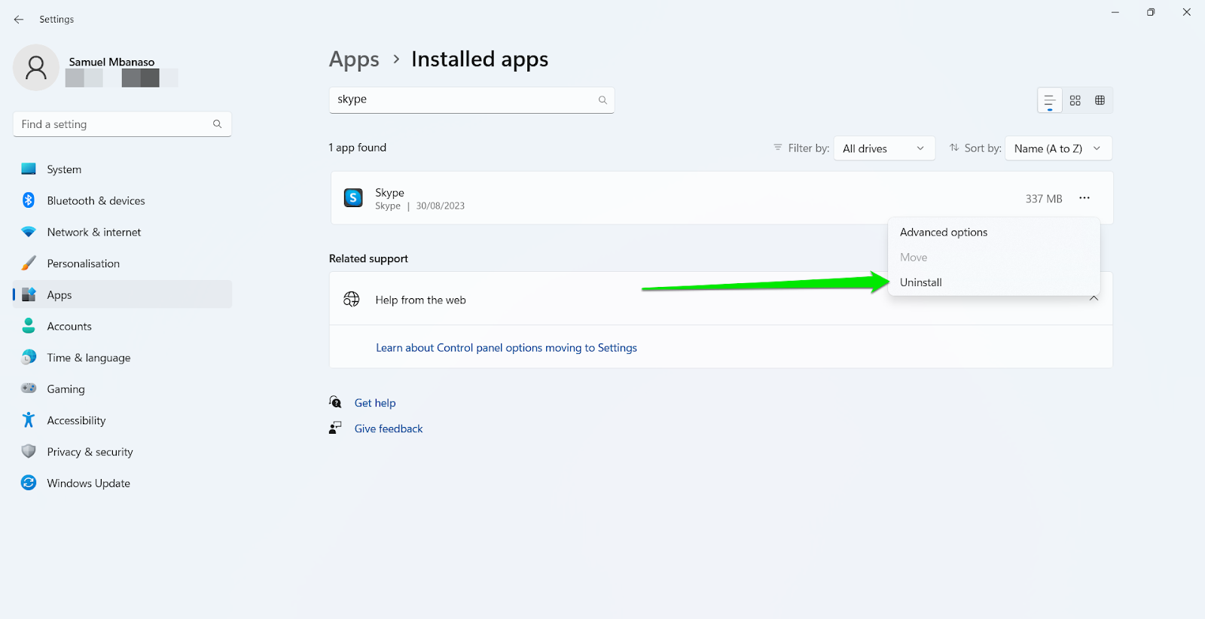1205x619 pixels.
Task: Open Network & internet settings
Action: tap(122, 232)
